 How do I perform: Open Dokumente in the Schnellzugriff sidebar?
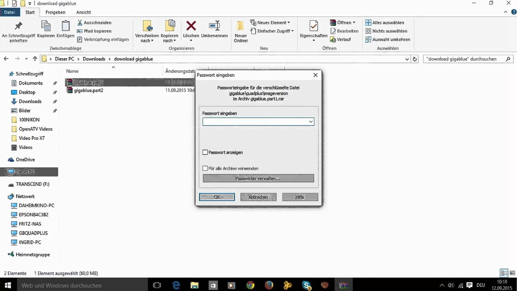[x=31, y=83]
